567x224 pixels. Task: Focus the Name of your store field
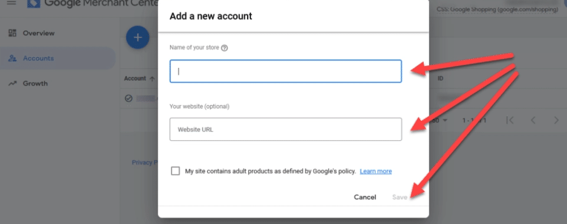[x=286, y=71]
